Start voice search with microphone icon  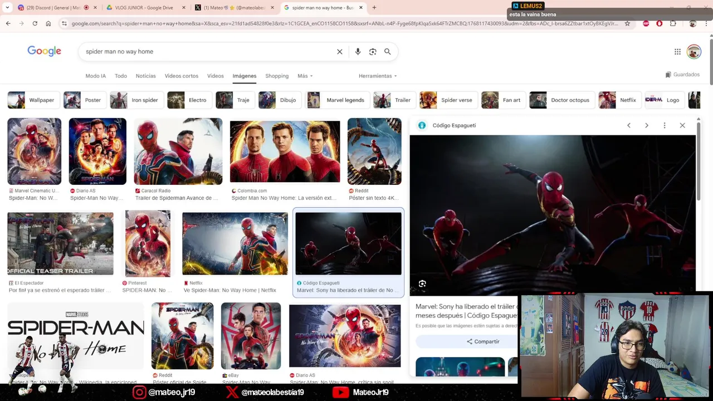coord(358,51)
